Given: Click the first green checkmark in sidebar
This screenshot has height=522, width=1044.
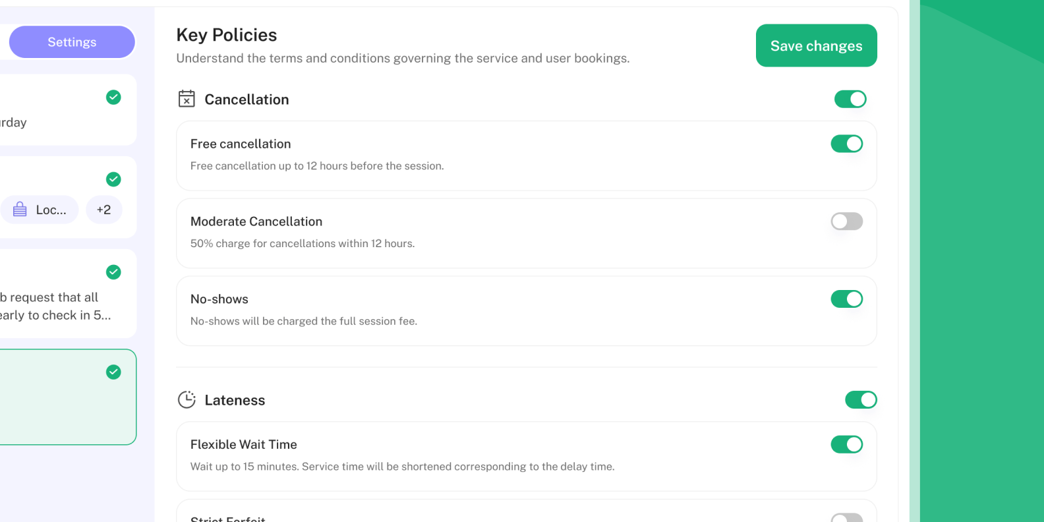Looking at the screenshot, I should (x=113, y=98).
